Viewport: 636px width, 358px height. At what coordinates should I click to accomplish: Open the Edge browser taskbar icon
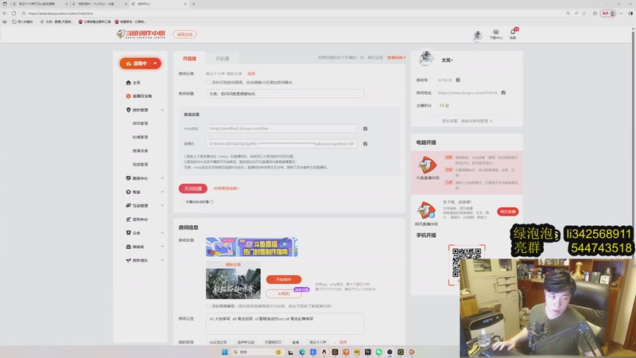click(x=302, y=352)
